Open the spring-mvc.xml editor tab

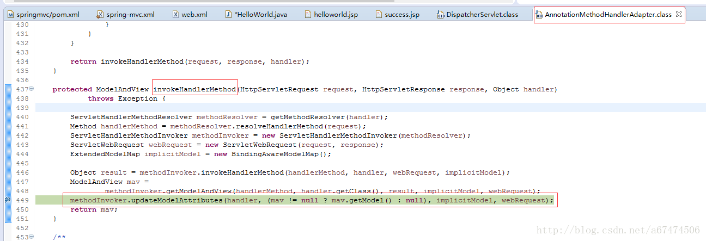coord(125,15)
